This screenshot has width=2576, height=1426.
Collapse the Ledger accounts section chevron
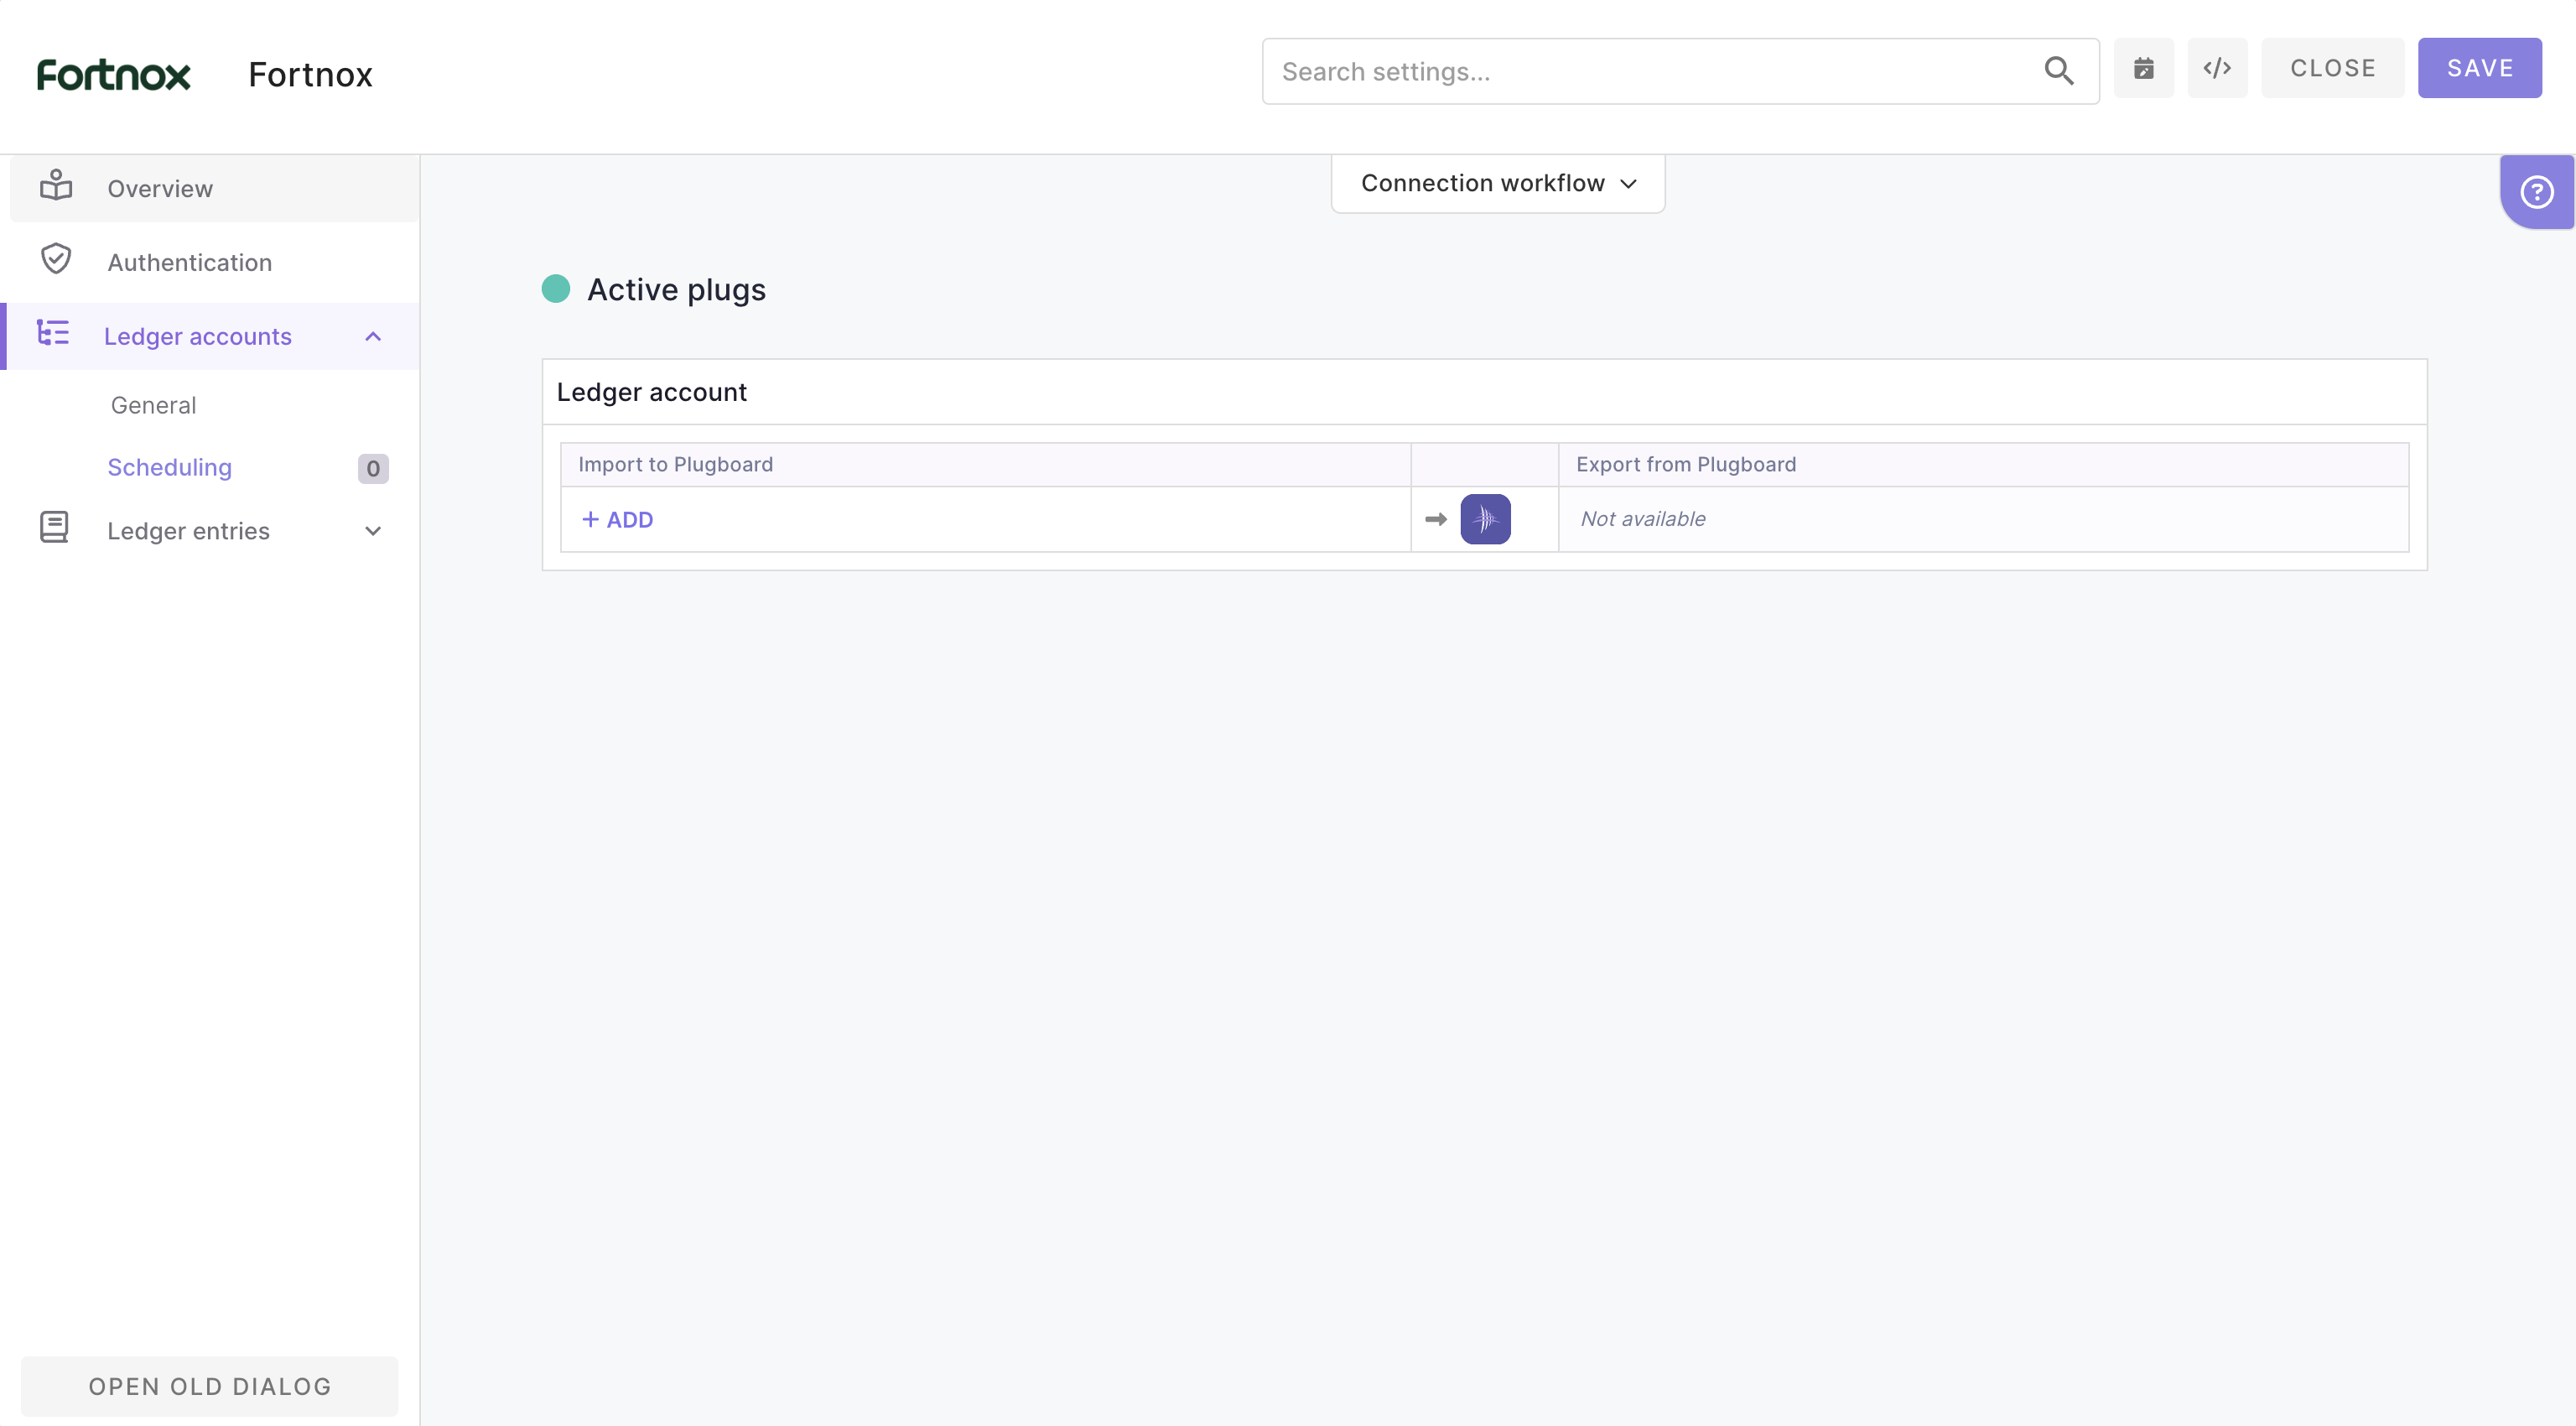pos(373,336)
